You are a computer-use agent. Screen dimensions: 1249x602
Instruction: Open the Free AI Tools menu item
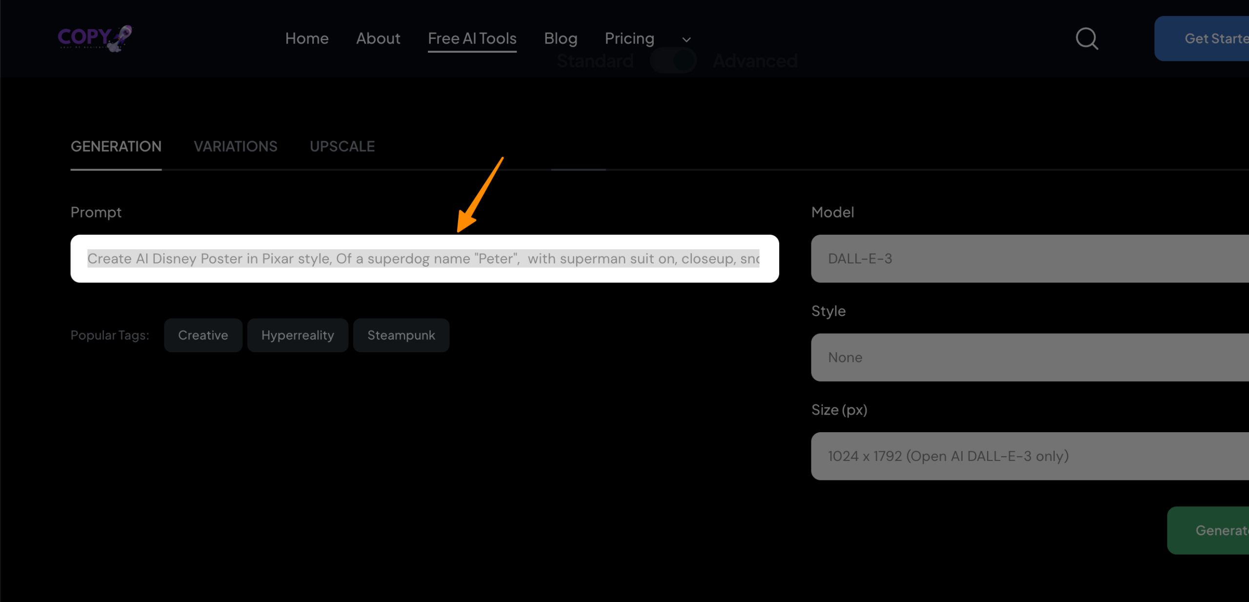pos(472,39)
